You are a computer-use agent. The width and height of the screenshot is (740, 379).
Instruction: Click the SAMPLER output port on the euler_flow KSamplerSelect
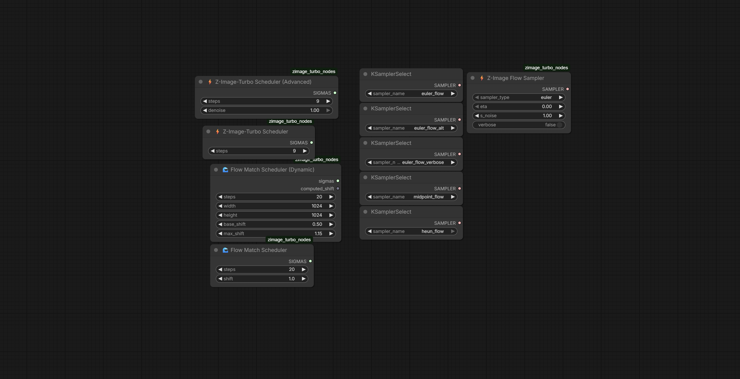[460, 85]
